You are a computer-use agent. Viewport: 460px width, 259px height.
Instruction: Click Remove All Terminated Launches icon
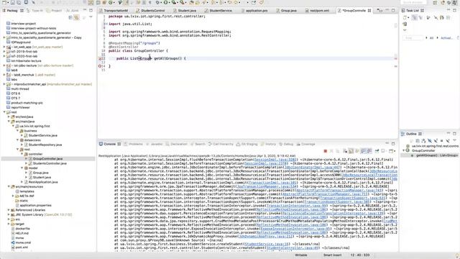[338, 151]
